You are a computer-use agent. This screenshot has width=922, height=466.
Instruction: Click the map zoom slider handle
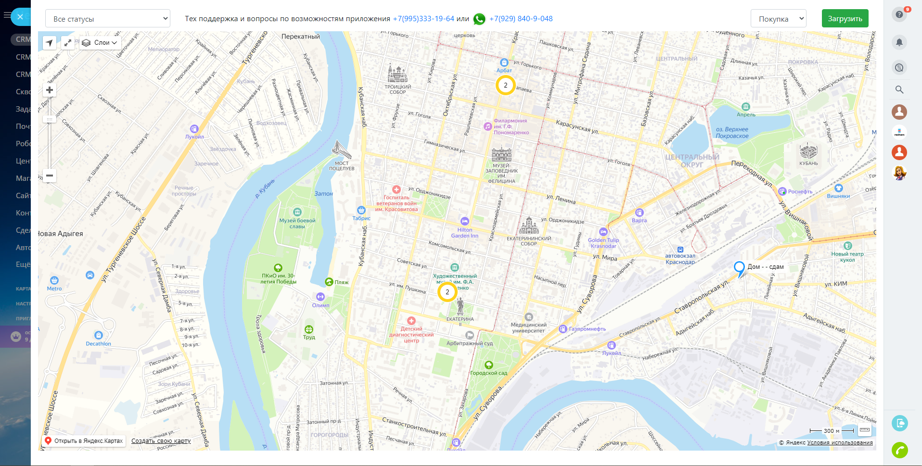(x=50, y=119)
